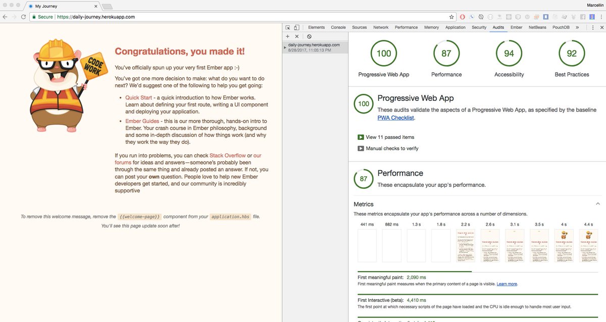Open the DevTools Performance tab
Screen dimensions: 606x322
click(407, 27)
